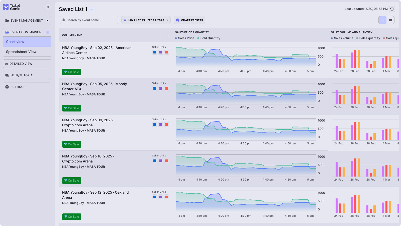
Task: Refresh data using the reload icon near Last updated
Action: tap(391, 9)
